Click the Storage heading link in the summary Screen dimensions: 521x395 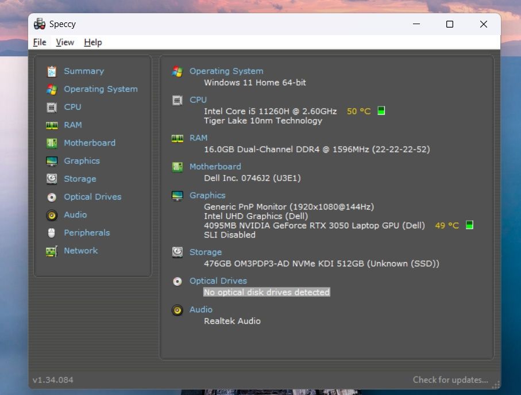206,252
